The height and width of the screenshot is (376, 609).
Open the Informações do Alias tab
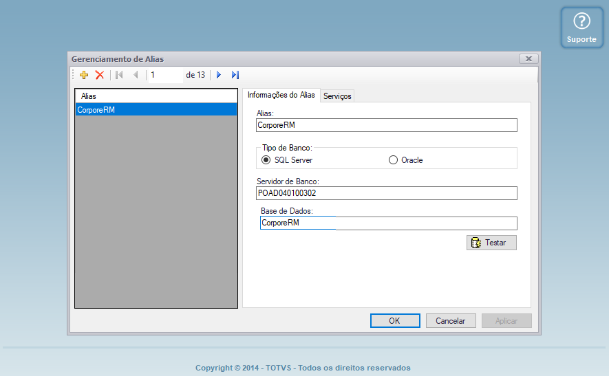(281, 95)
